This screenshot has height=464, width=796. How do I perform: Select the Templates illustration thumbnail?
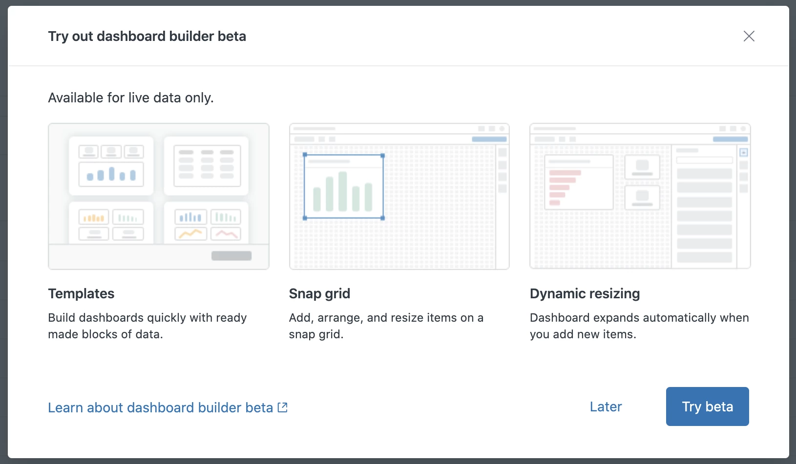(x=159, y=196)
